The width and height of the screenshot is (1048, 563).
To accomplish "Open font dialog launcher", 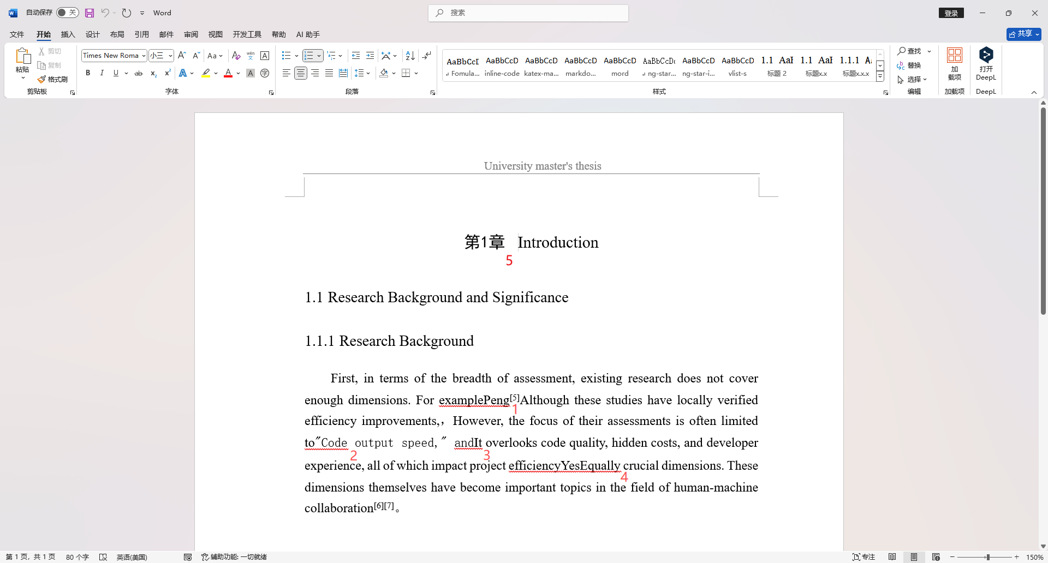I will point(271,93).
